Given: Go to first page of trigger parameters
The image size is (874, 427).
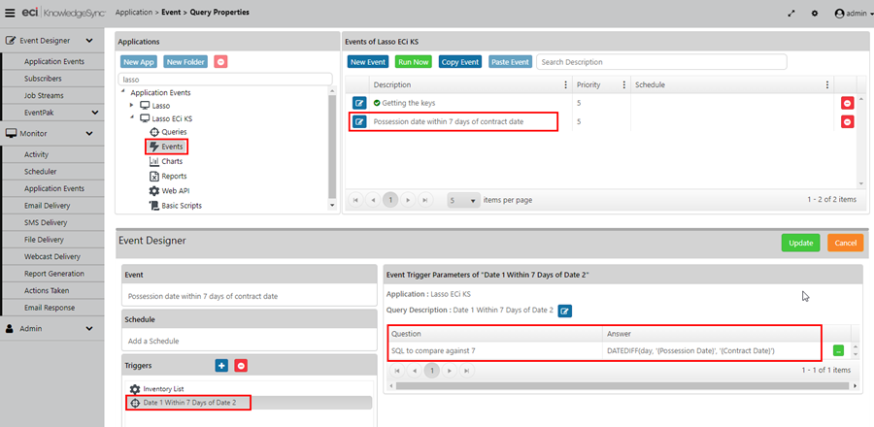Looking at the screenshot, I should coord(397,370).
